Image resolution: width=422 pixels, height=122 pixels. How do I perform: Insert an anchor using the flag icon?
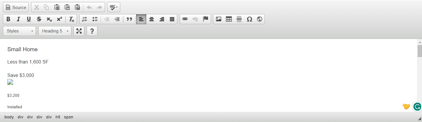point(205,19)
